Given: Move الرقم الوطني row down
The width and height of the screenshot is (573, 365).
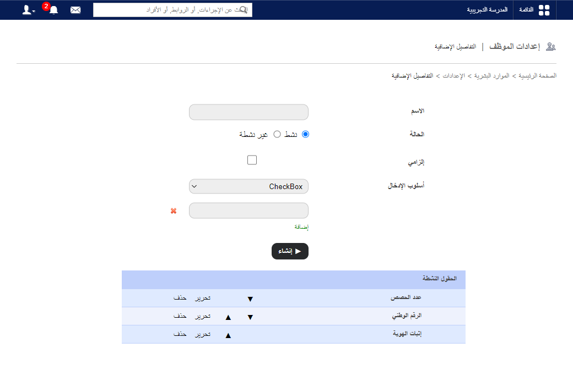Looking at the screenshot, I should click(250, 317).
